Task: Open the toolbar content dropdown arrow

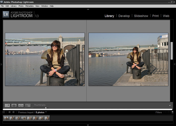Action: pyautogui.click(x=170, y=106)
